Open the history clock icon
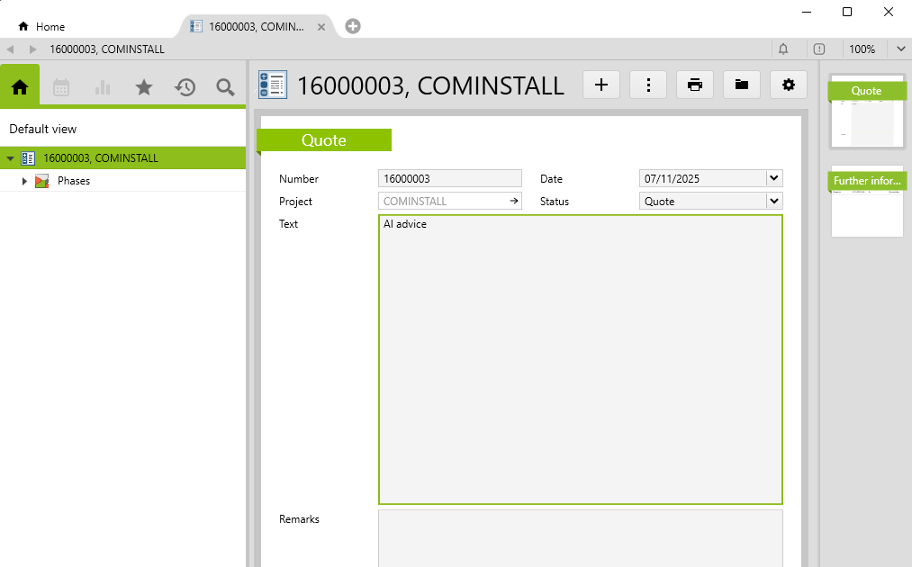This screenshot has width=912, height=567. pyautogui.click(x=185, y=87)
